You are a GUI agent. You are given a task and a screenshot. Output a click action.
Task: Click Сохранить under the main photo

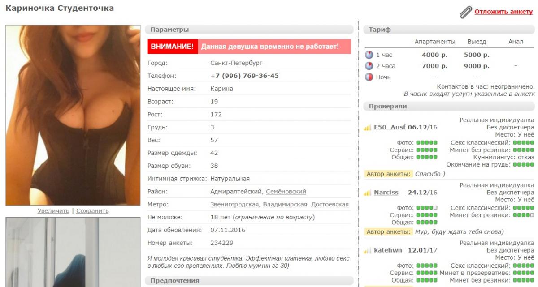point(92,211)
